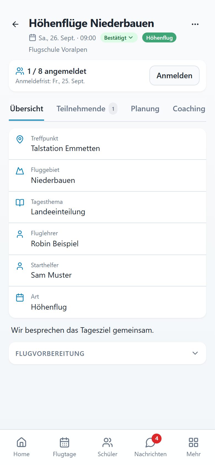Select the Fluglehrer Robin Beispiel row
The image size is (215, 465).
point(108,239)
